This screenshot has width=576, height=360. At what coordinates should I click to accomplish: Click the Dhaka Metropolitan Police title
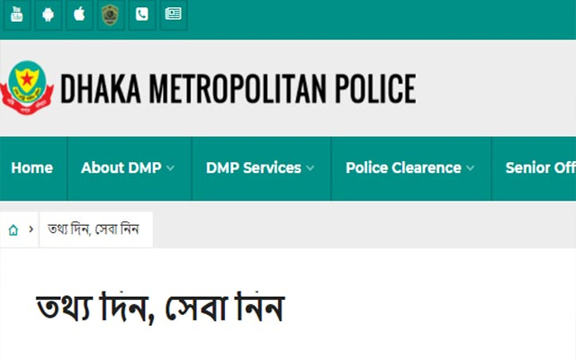click(238, 88)
